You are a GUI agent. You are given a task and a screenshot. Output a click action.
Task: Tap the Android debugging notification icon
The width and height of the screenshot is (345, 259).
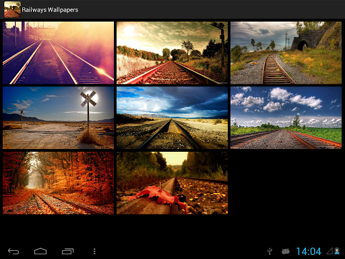coord(286,251)
